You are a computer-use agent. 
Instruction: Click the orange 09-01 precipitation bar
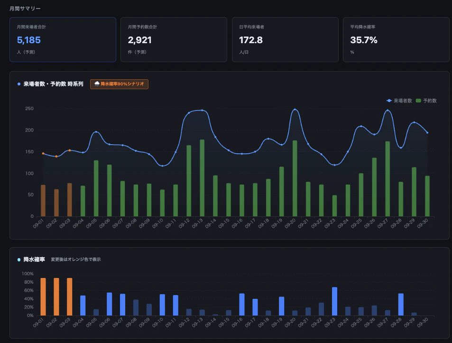point(43,297)
